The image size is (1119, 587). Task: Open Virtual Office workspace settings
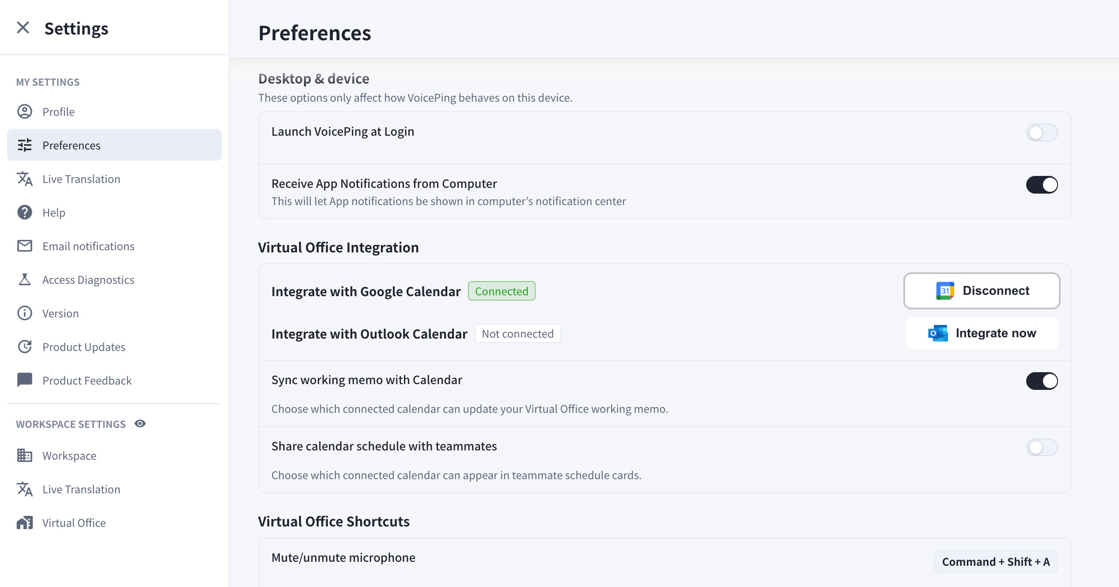tap(114, 522)
